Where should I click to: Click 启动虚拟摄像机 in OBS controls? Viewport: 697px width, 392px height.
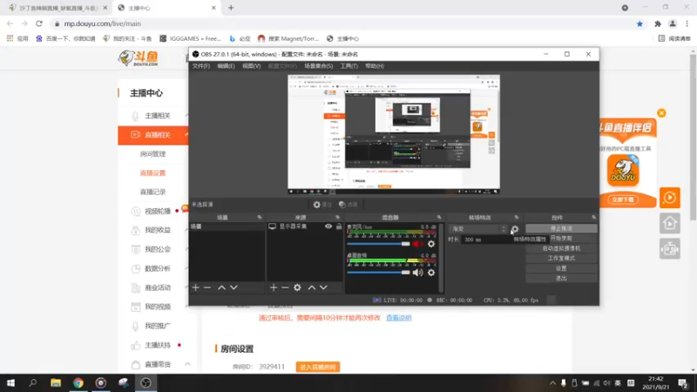point(561,248)
